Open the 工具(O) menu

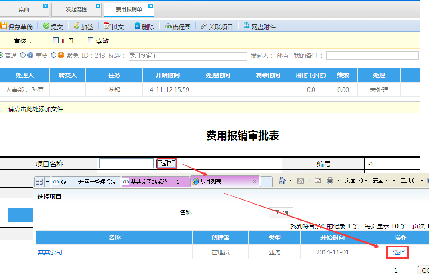[412, 181]
